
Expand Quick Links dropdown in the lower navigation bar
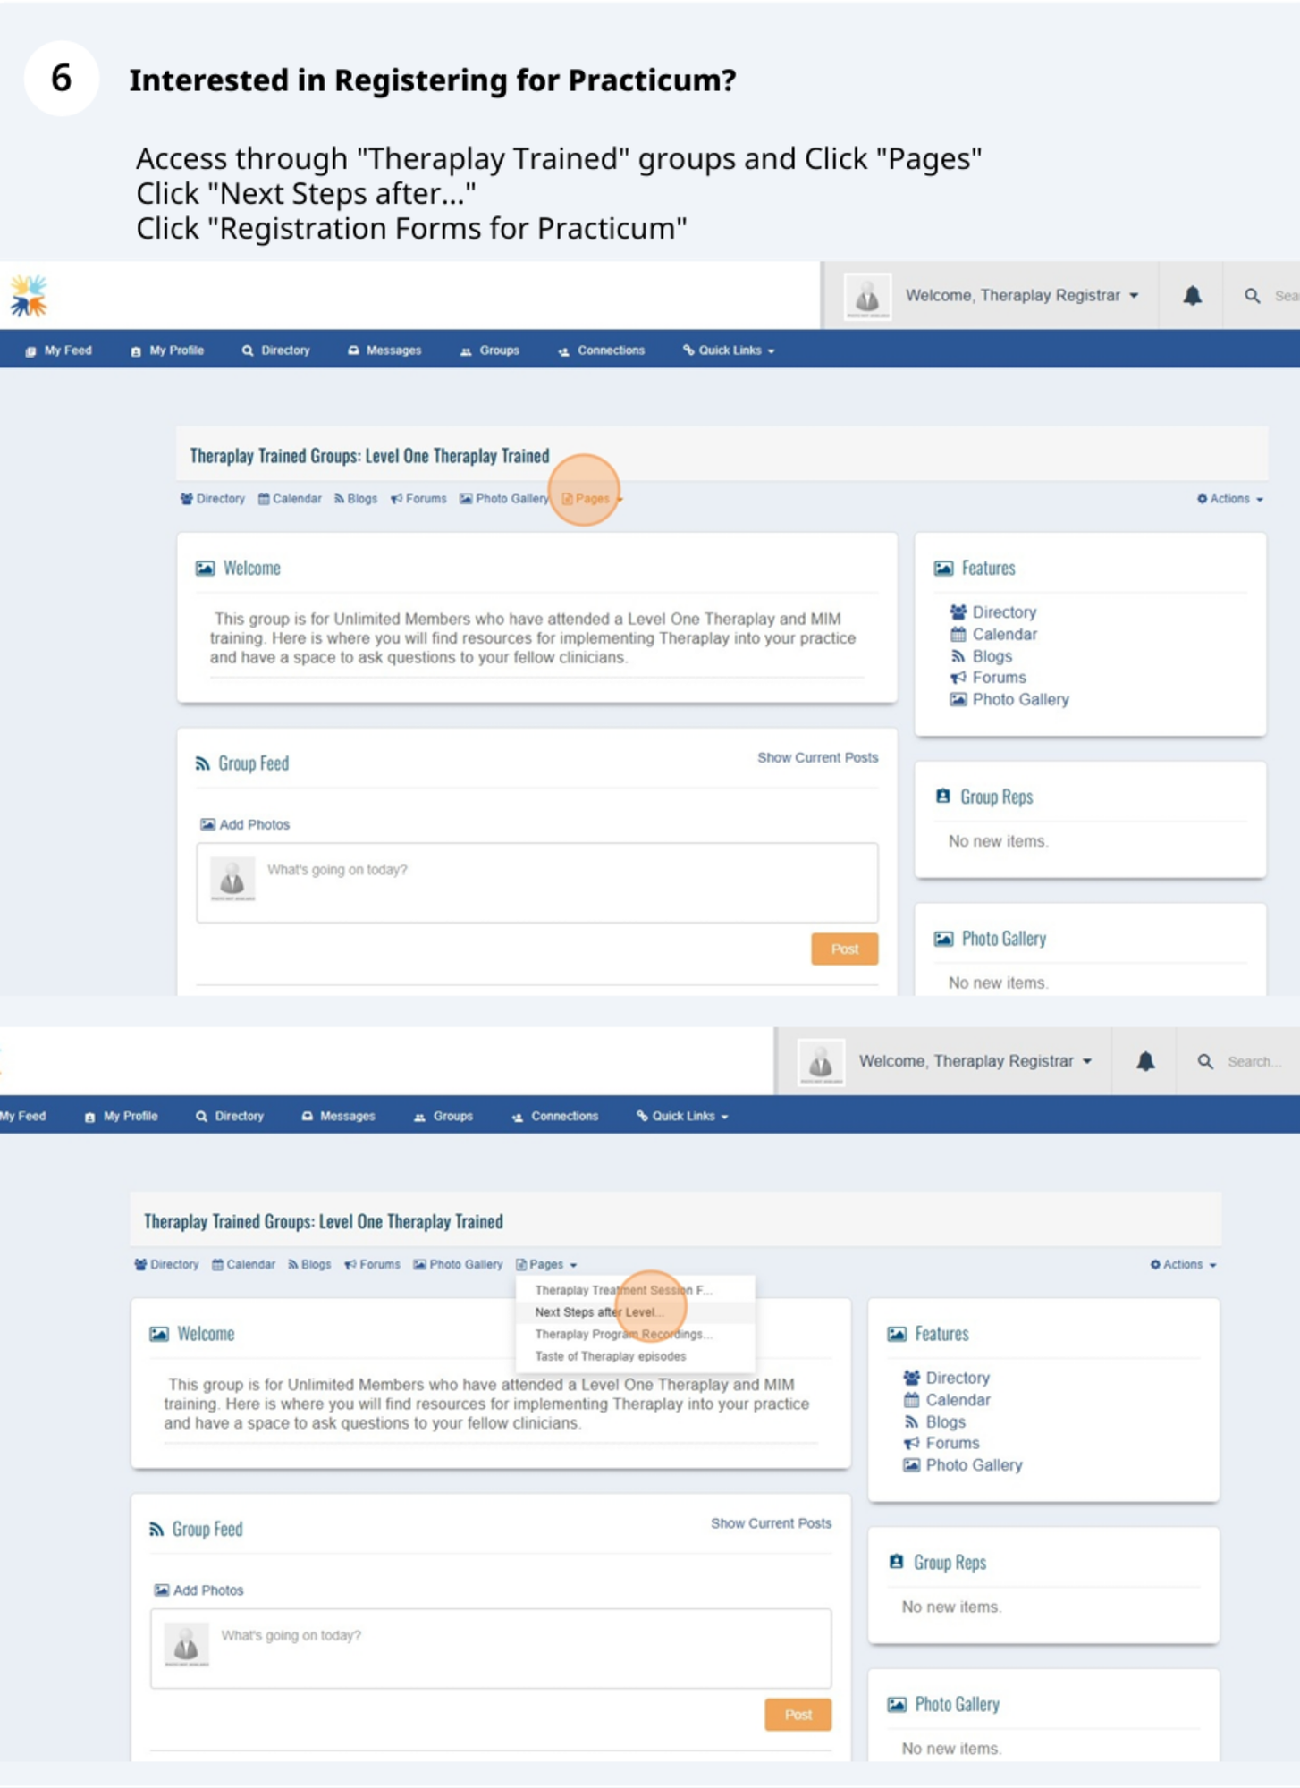[x=682, y=1116]
